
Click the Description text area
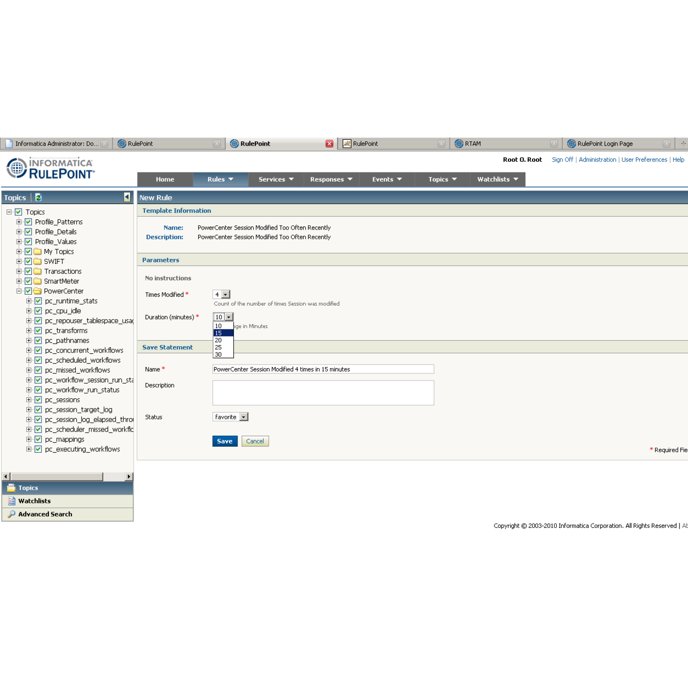click(x=323, y=393)
